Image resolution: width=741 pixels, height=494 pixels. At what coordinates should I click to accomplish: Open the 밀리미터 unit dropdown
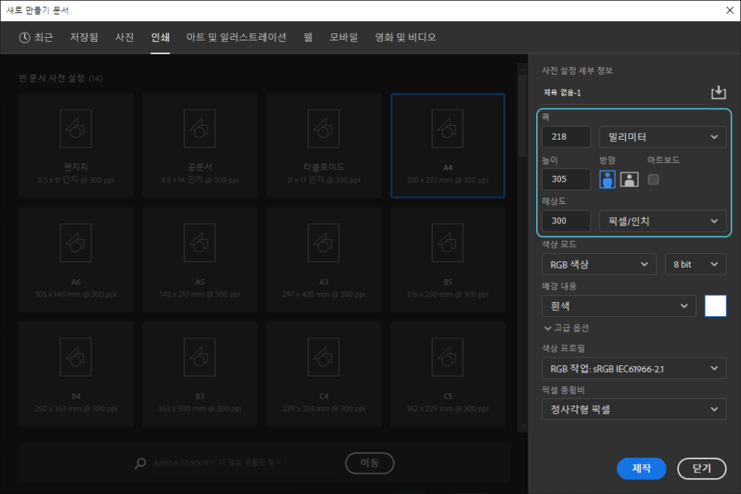tap(662, 137)
